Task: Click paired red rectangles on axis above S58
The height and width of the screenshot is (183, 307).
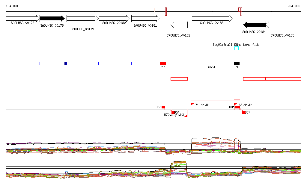Action: (x=240, y=11)
